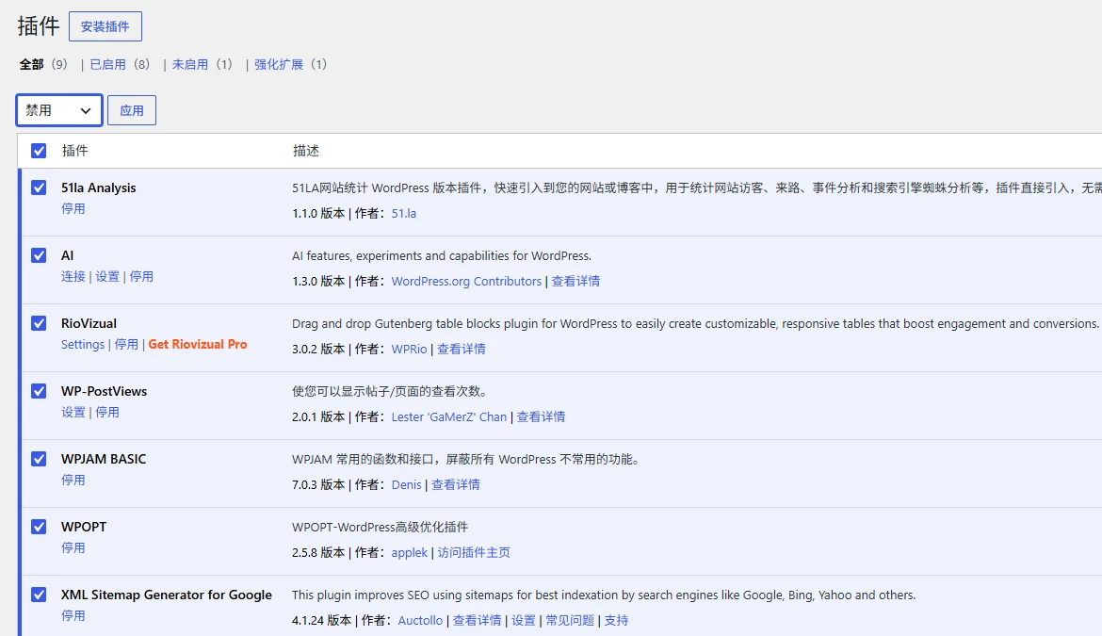Viewport: 1102px width, 636px height.
Task: Toggle the select-all plugins checkbox
Action: click(x=39, y=151)
